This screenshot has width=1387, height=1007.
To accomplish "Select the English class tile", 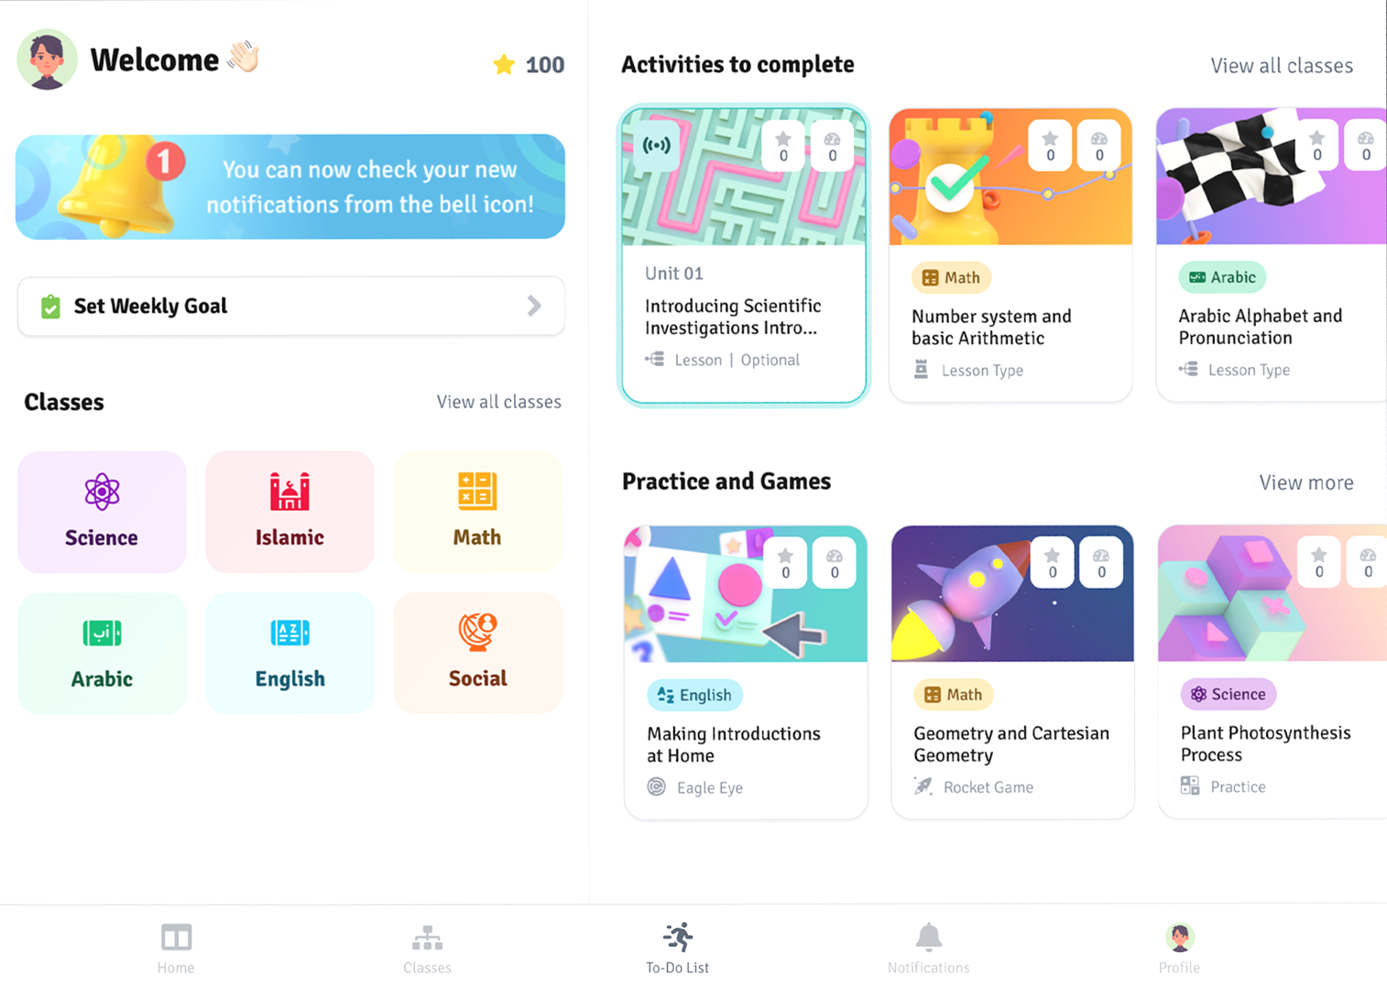I will [x=289, y=653].
